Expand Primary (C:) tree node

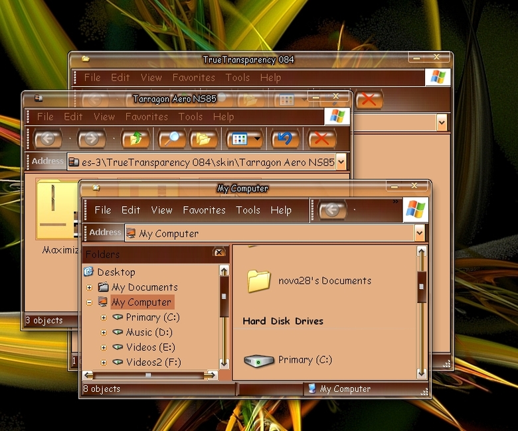(x=104, y=318)
